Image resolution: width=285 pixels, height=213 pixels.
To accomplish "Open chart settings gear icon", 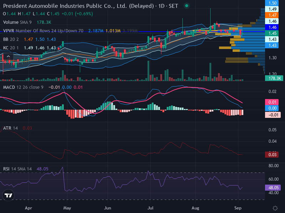I will [x=275, y=208].
